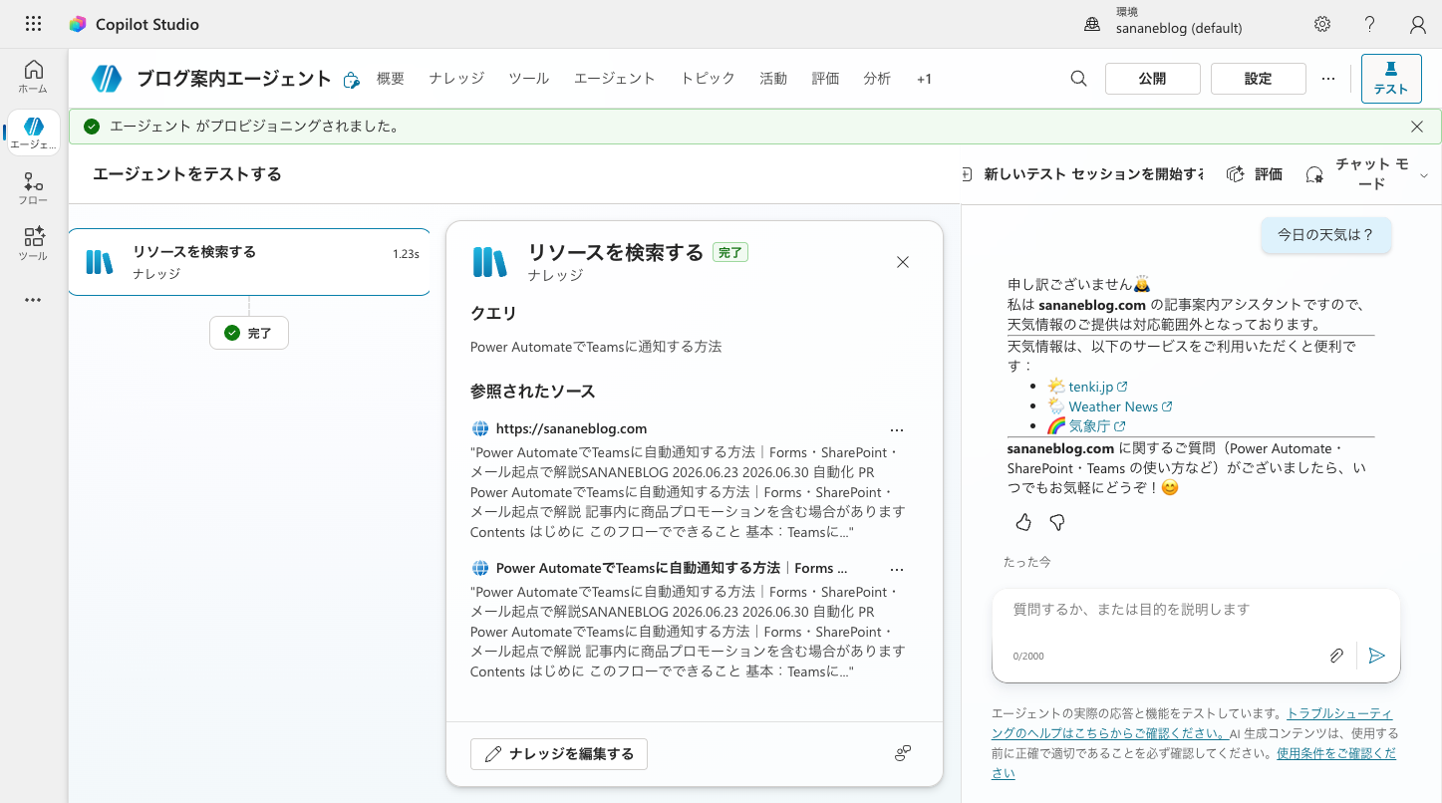This screenshot has height=803, width=1442.
Task: Show more sidebar items ellipsis
Action: coord(33,300)
